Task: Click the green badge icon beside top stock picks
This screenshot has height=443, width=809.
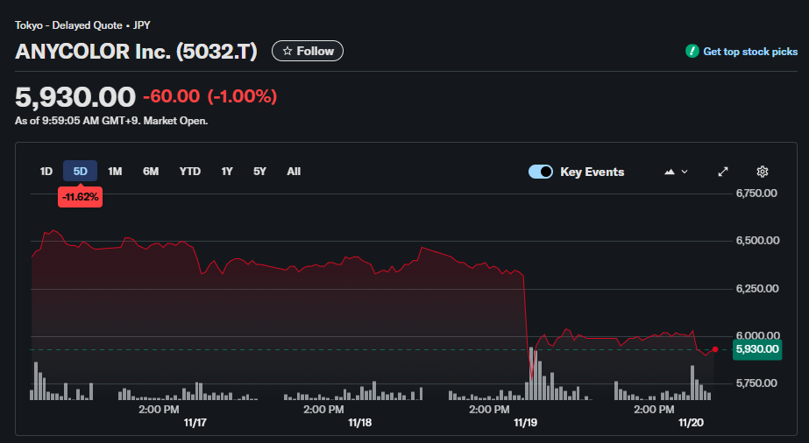Action: pyautogui.click(x=692, y=51)
